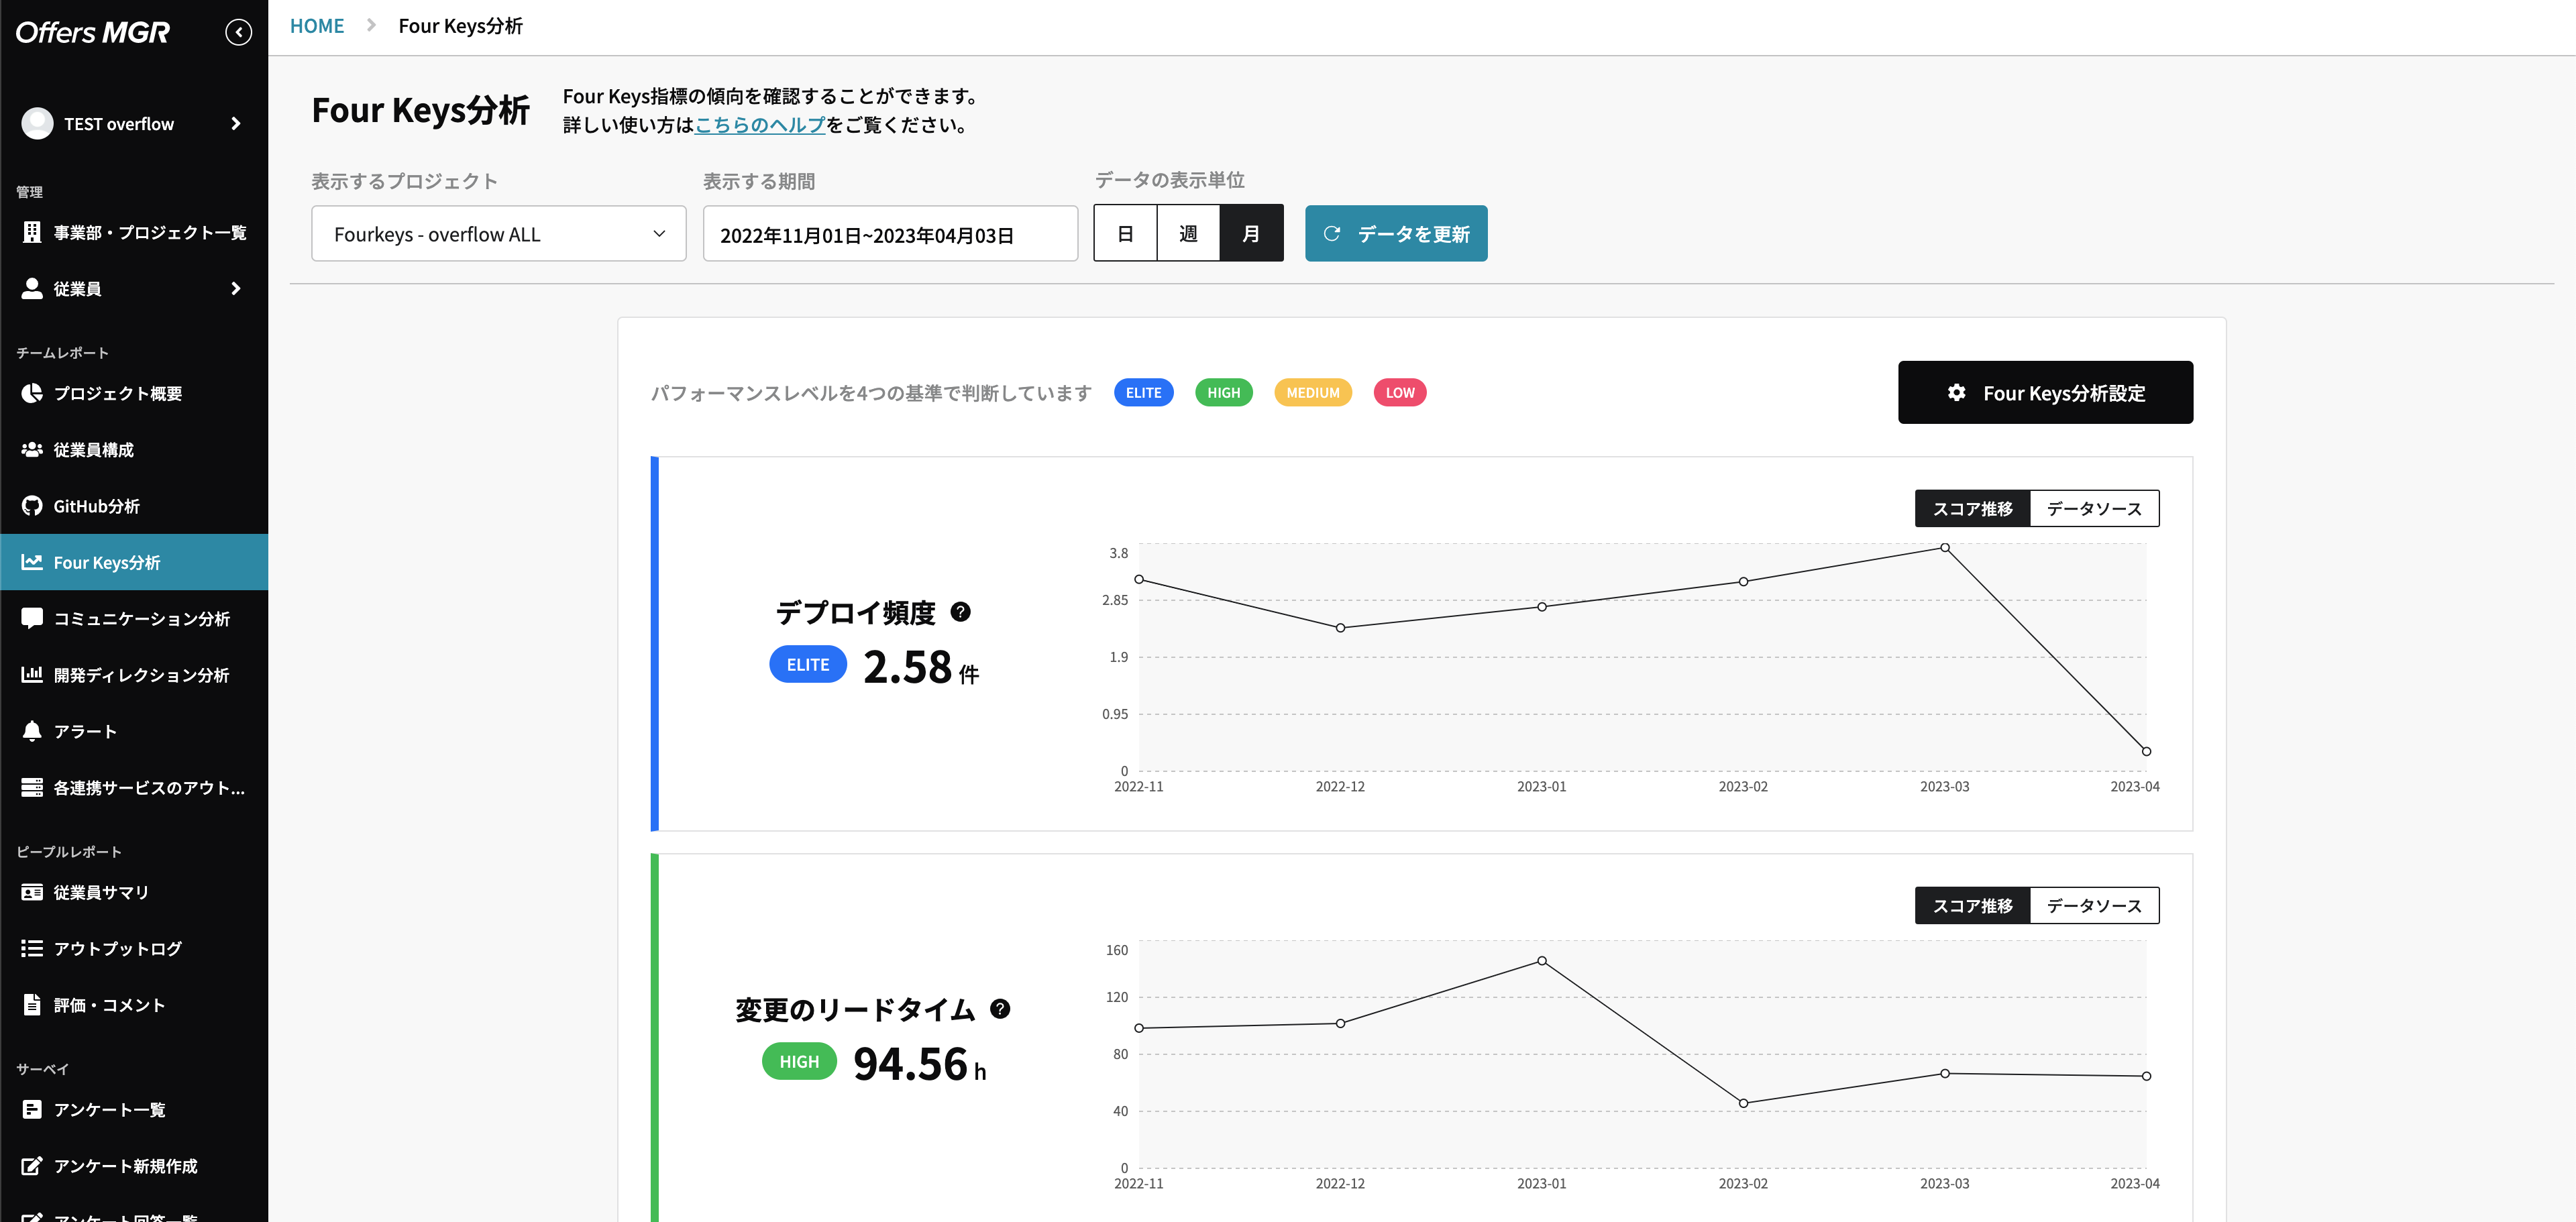Set display unit to 週
The image size is (2576, 1222).
(1188, 233)
